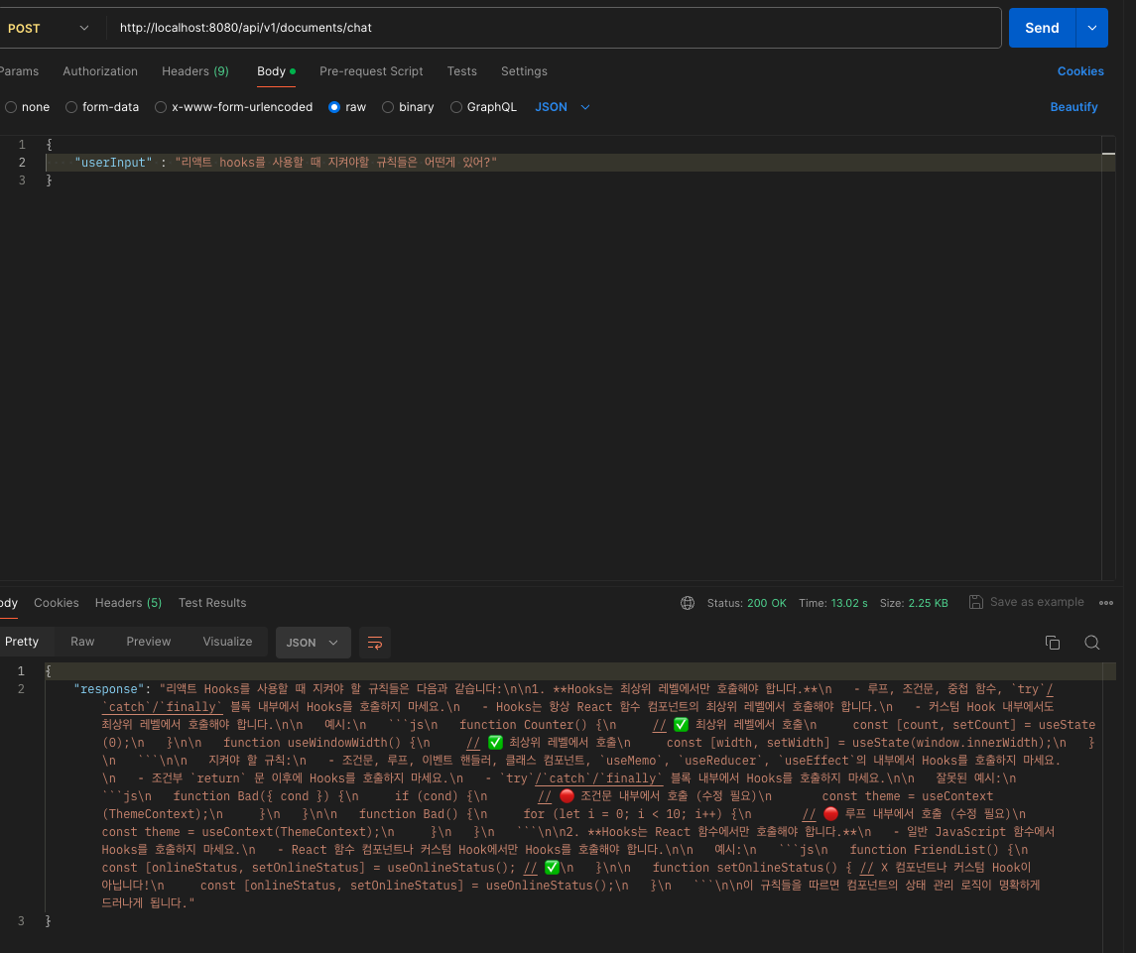This screenshot has width=1136, height=953.
Task: Open the response more options ellipsis
Action: (x=1105, y=603)
